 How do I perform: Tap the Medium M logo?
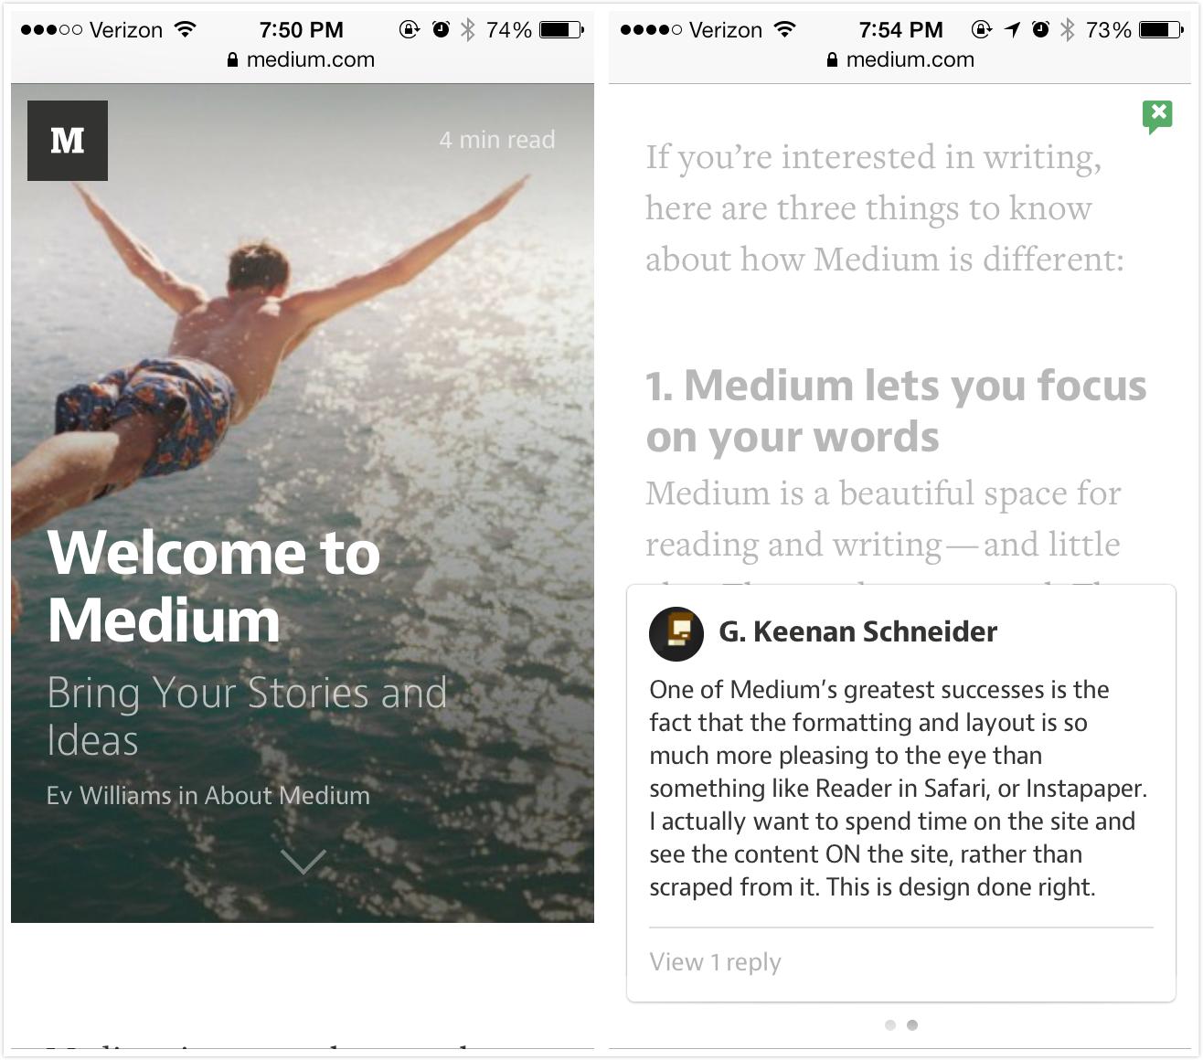coord(68,141)
